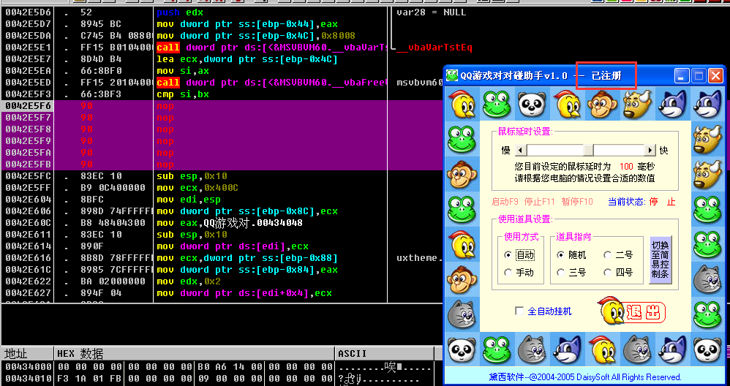This screenshot has height=386, width=730.
Task: Select the dump row at address 00434000
Action: [218, 366]
